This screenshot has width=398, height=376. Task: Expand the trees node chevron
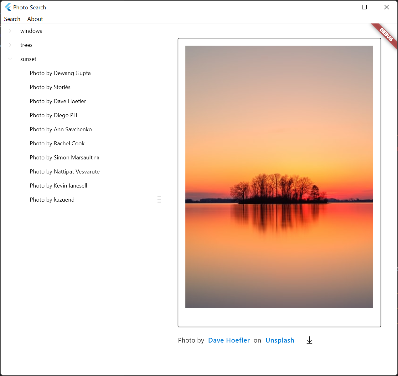click(10, 45)
